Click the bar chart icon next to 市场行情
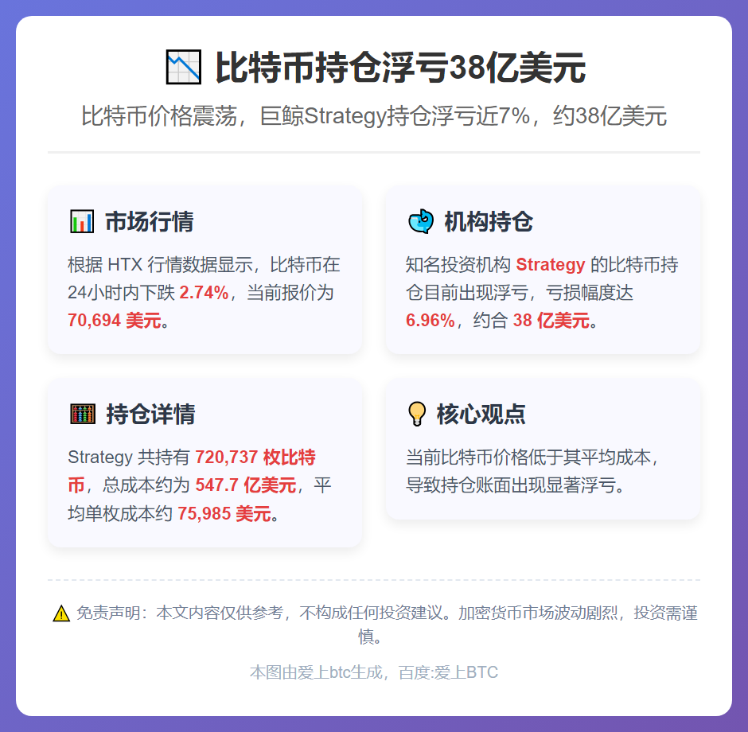The image size is (748, 732). tap(82, 222)
